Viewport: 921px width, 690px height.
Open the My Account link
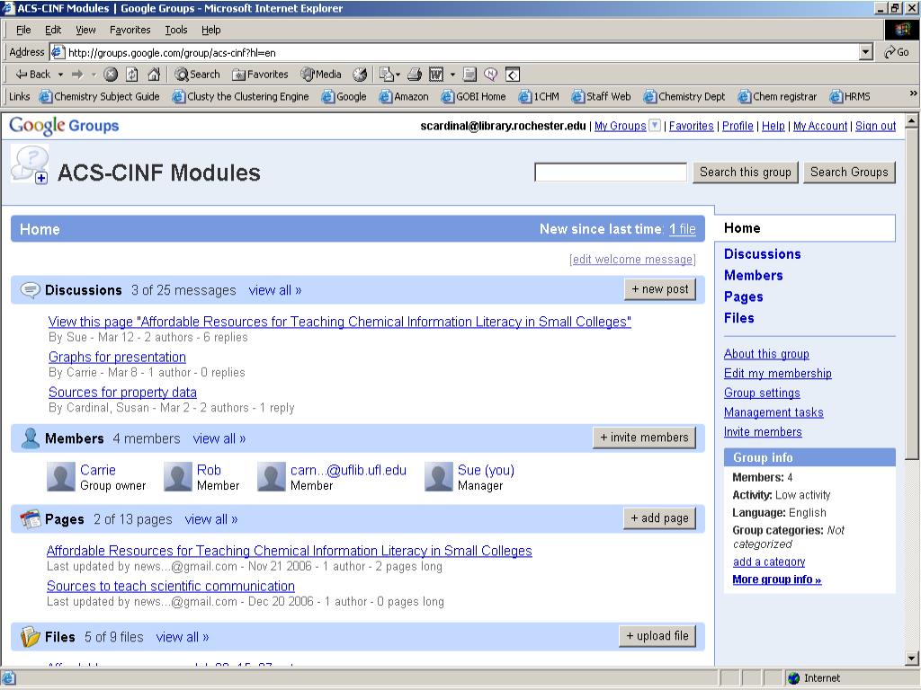point(820,126)
